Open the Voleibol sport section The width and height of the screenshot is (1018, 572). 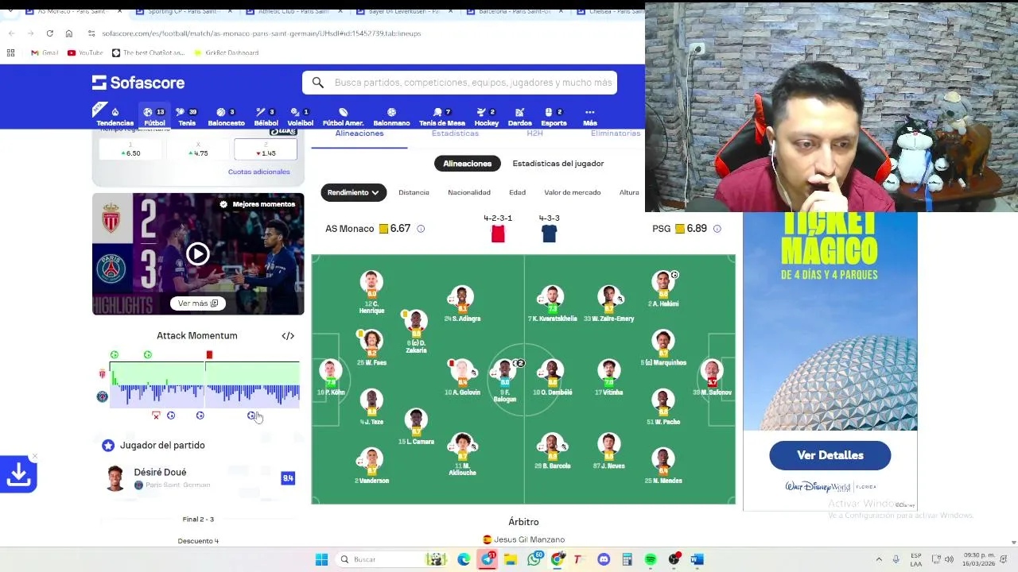[x=300, y=117]
